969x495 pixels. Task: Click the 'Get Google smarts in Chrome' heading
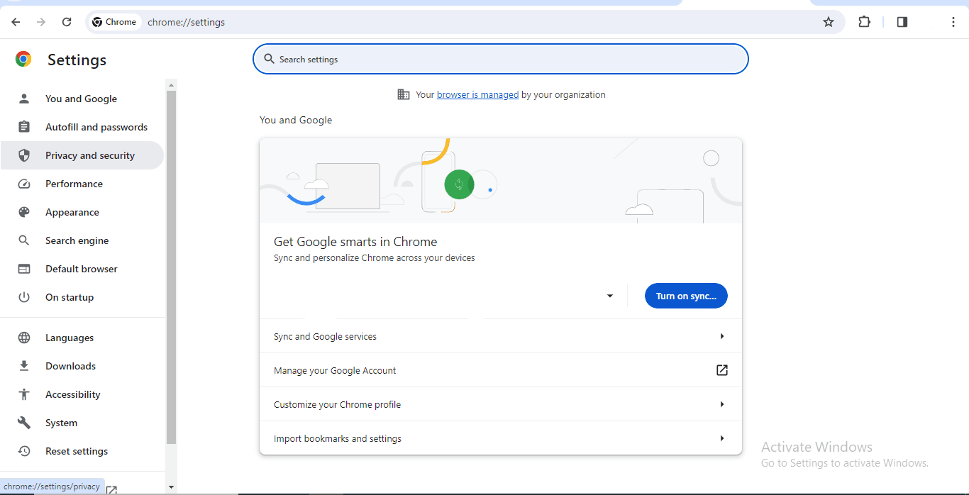pos(355,242)
